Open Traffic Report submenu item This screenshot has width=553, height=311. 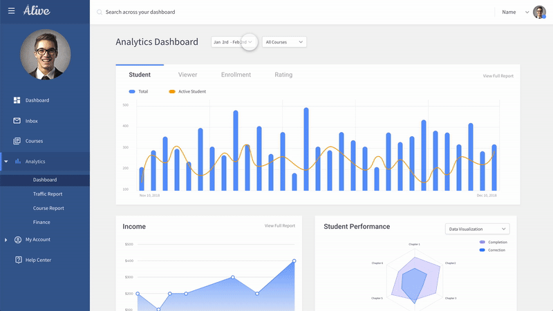[48, 194]
